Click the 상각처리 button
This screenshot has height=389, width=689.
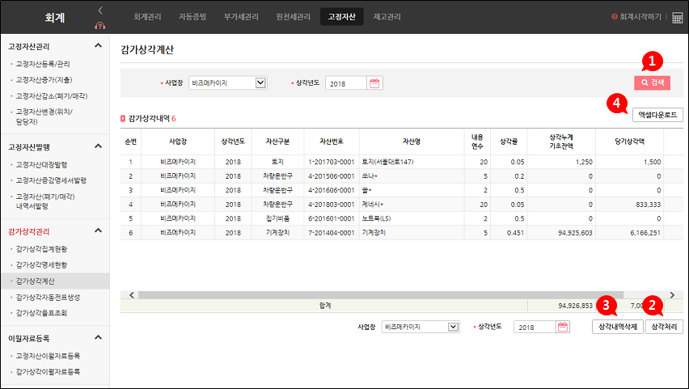click(x=664, y=327)
